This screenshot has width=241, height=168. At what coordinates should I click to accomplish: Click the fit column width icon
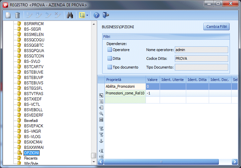pyautogui.click(x=101, y=120)
